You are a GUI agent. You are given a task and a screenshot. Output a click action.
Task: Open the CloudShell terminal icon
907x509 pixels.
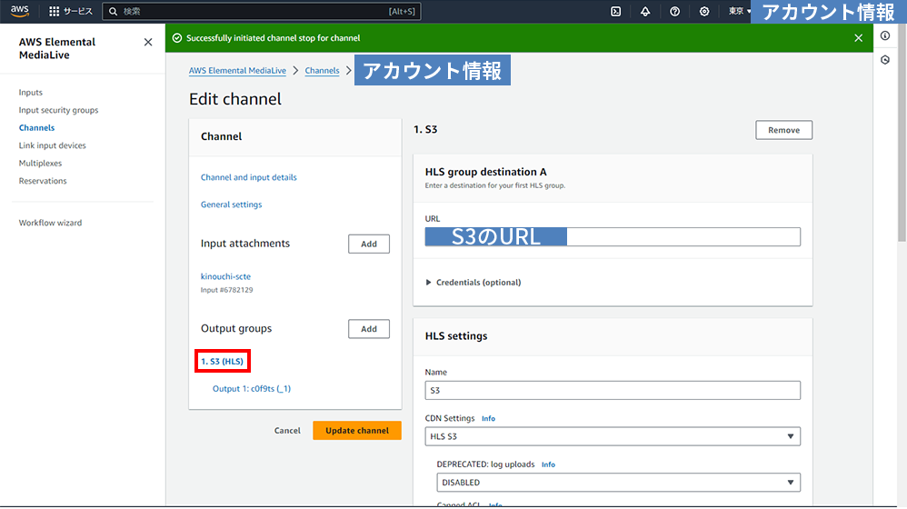tap(616, 11)
